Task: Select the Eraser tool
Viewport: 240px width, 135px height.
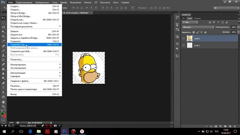Action: click(x=3, y=64)
